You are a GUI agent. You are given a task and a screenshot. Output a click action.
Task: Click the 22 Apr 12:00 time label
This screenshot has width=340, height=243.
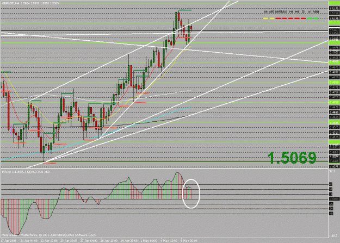(x=49, y=241)
